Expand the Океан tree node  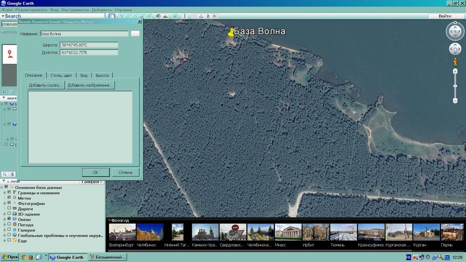coord(5,220)
